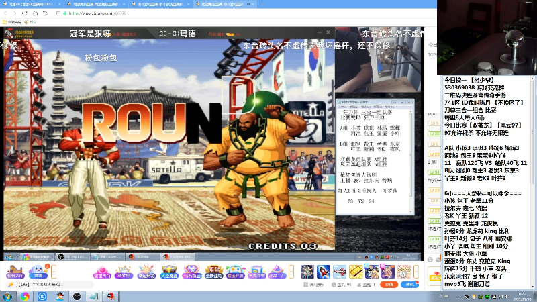The image size is (537, 302).
Task: Select the gold ticket gift icon
Action: tap(356, 272)
